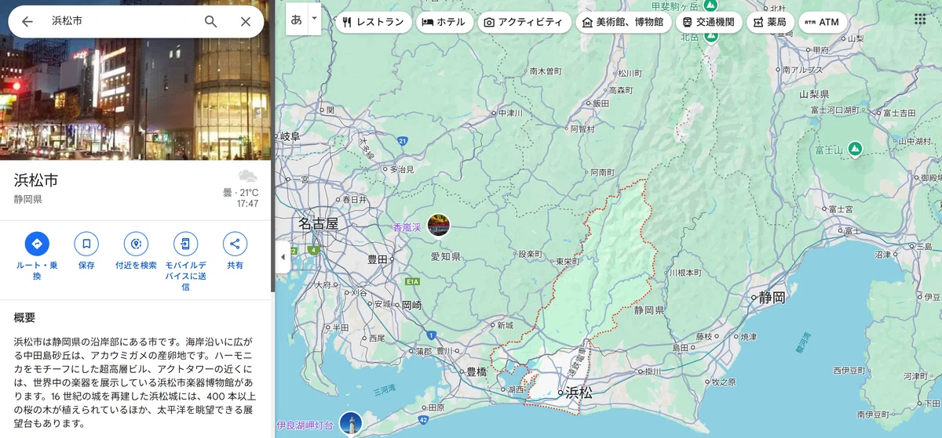942x438 pixels.
Task: Click the 設楽町 town label
Action: [530, 254]
